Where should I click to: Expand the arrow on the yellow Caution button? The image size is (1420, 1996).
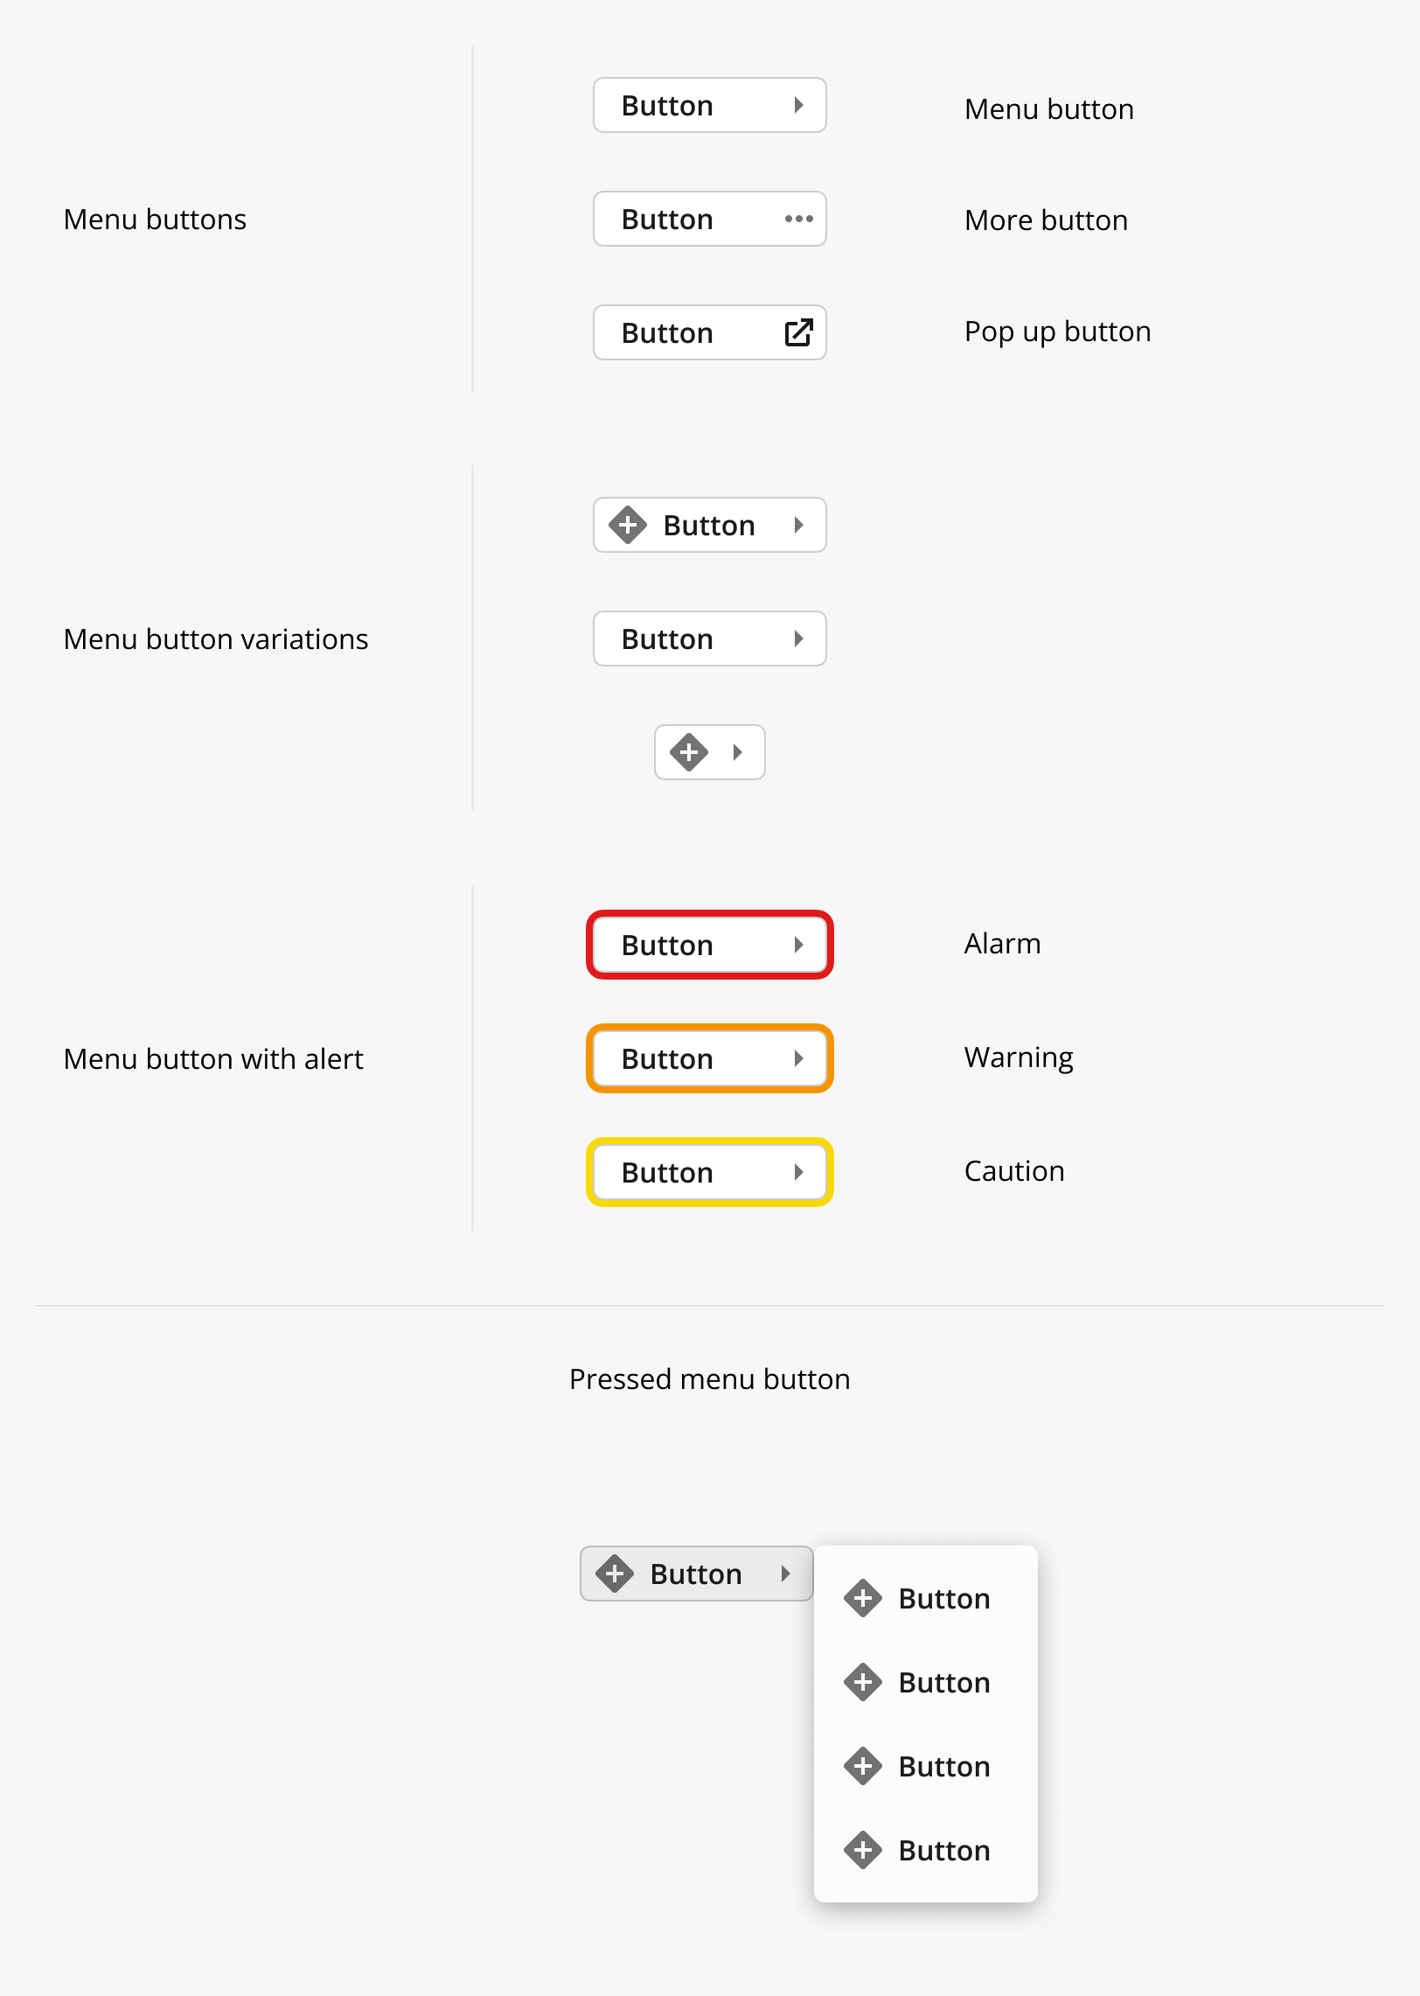798,1172
